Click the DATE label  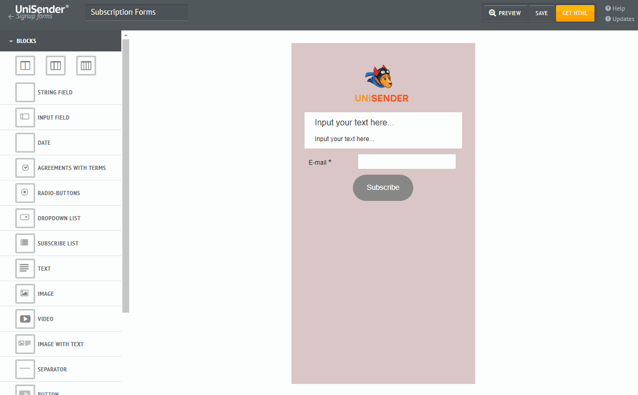click(x=44, y=143)
